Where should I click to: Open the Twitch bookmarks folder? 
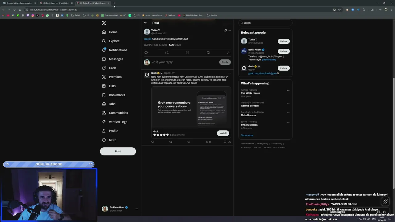(x=76, y=15)
